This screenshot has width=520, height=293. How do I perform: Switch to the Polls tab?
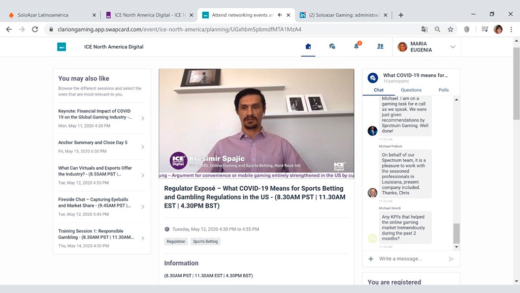point(443,90)
